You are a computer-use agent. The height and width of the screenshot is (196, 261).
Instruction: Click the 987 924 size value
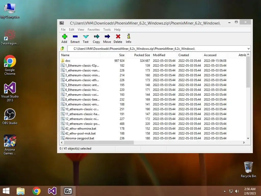pos(119,61)
